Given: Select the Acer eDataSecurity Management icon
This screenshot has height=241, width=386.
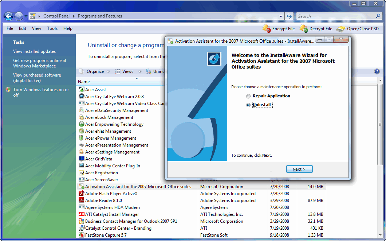Looking at the screenshot, I should [82, 110].
